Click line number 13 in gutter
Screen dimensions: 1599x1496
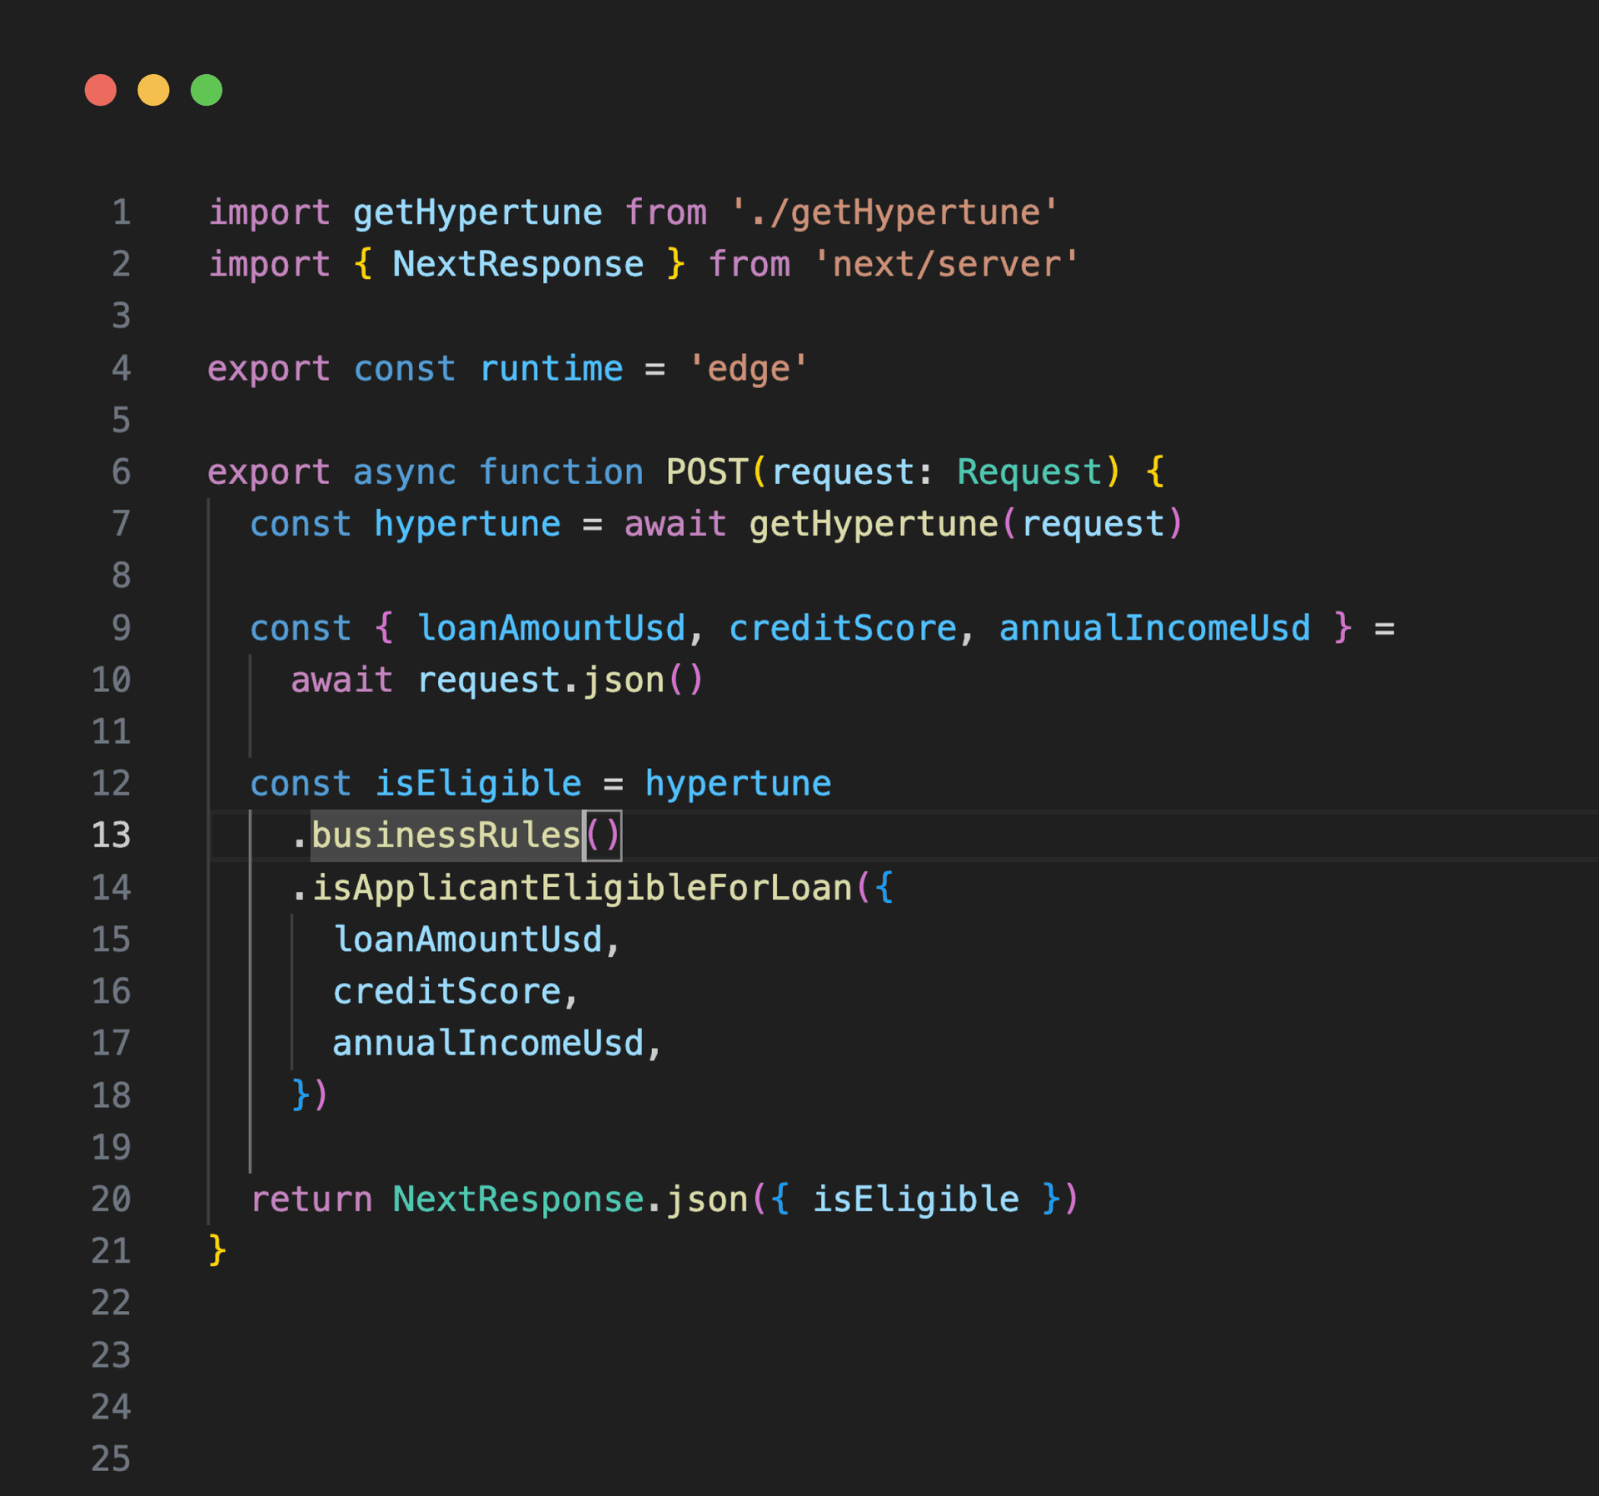(111, 835)
